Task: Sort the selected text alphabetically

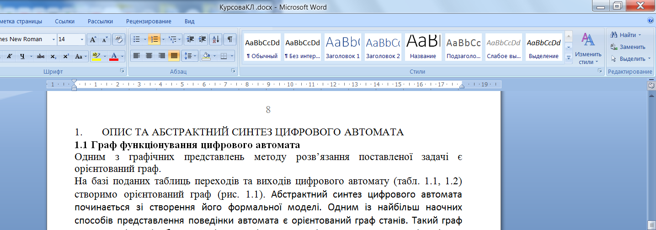Action: tap(217, 39)
